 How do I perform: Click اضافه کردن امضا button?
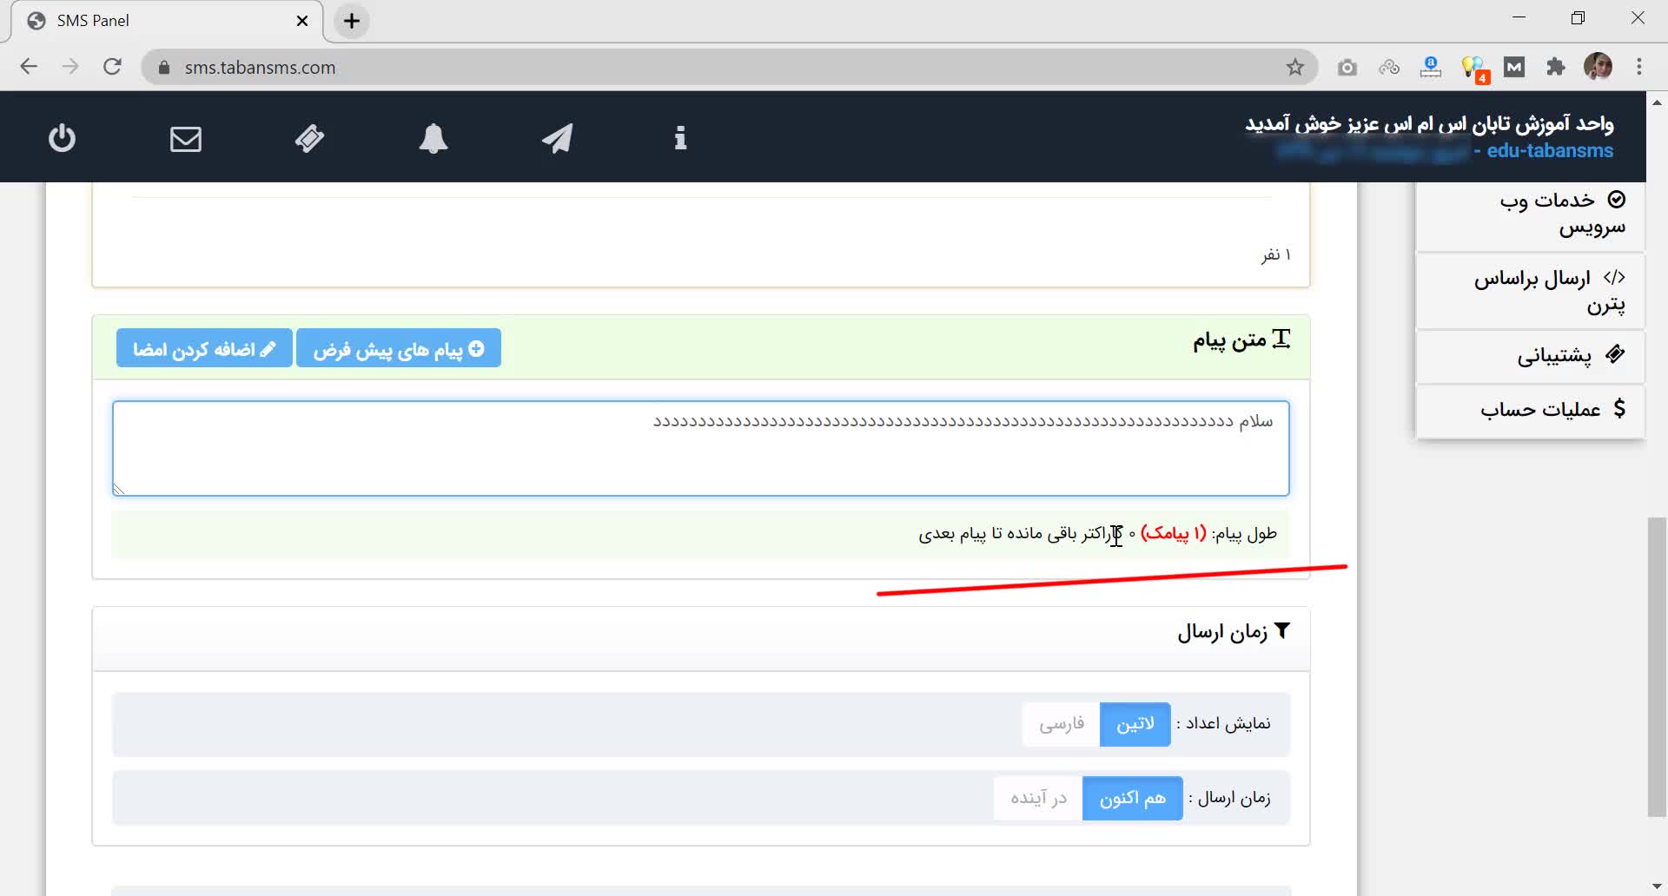[204, 348]
